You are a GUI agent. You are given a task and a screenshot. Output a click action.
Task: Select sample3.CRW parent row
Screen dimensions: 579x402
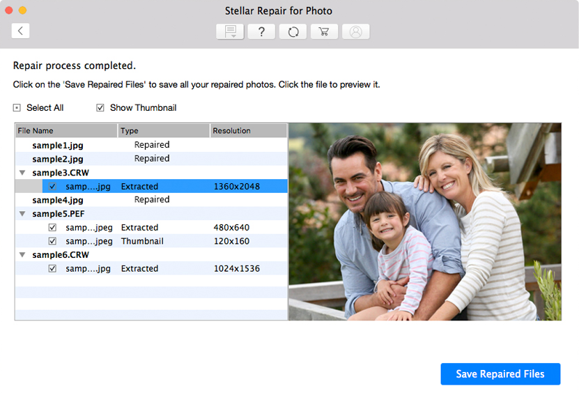point(151,173)
